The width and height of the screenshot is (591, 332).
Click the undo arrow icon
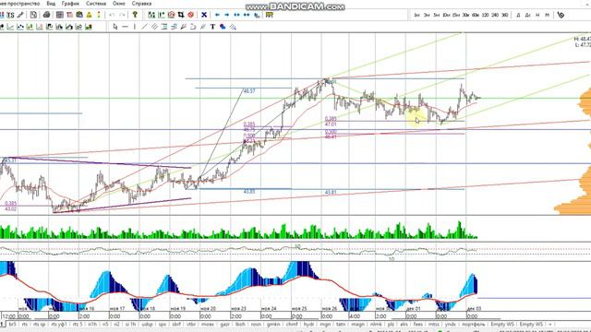tap(112, 15)
